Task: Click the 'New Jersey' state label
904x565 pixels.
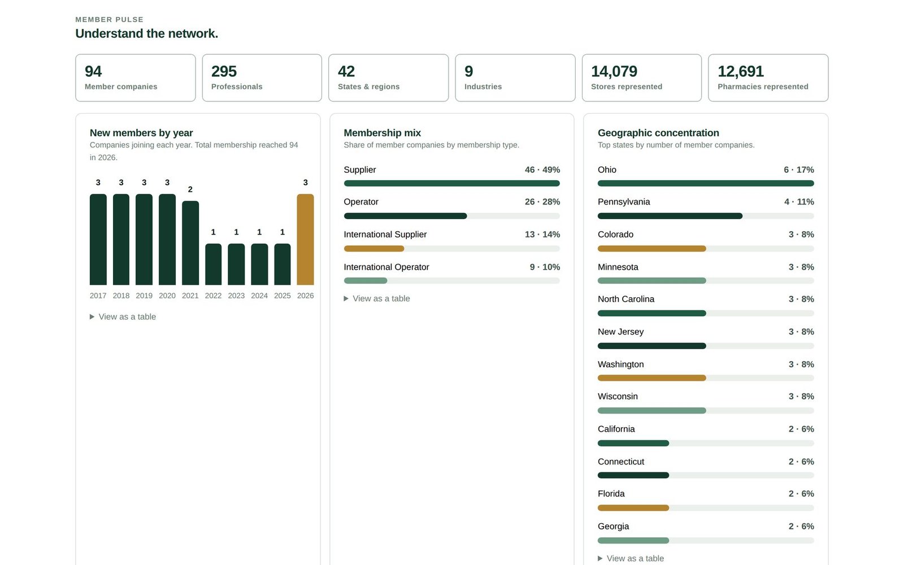Action: [621, 332]
